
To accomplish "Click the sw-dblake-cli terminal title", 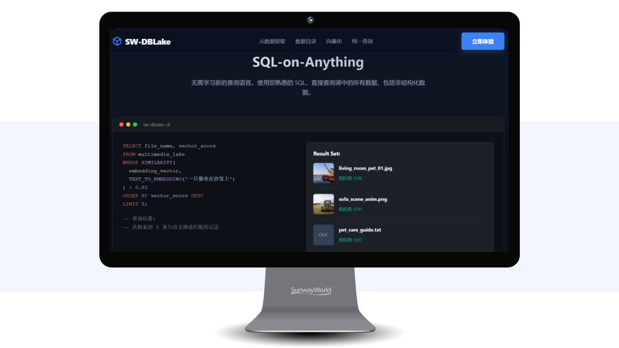I will (156, 125).
